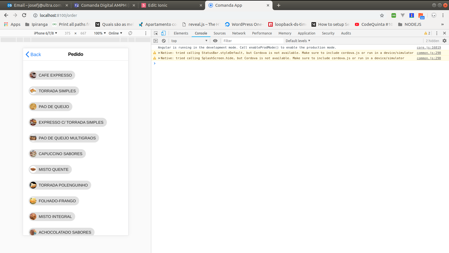The height and width of the screenshot is (253, 449).
Task: Reload the Comanda App page
Action: (x=24, y=15)
